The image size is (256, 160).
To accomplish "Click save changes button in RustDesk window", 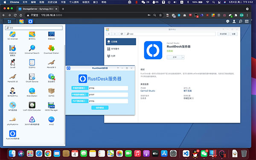I will point(100,108).
